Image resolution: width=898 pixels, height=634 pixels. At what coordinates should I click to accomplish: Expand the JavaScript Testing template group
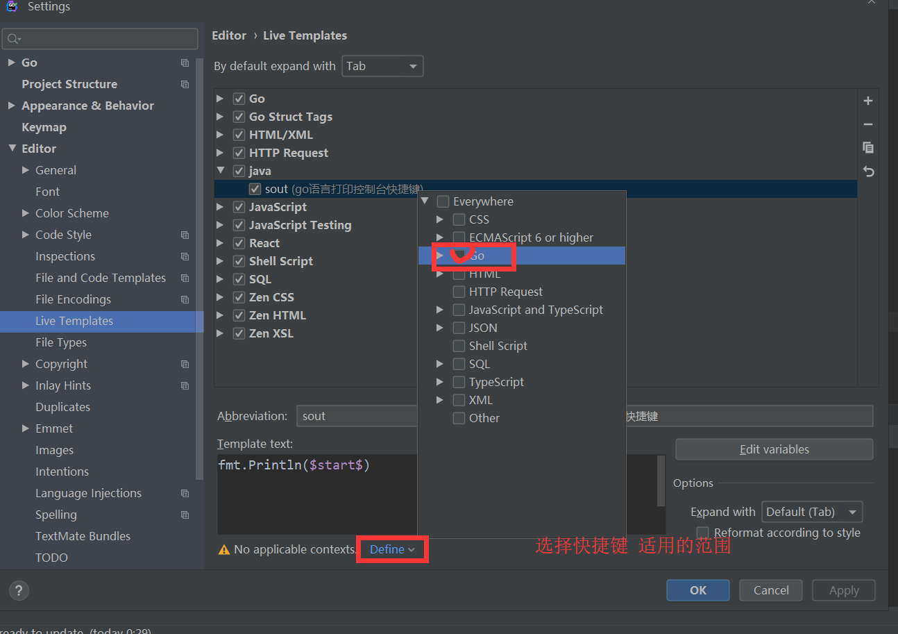(x=220, y=225)
